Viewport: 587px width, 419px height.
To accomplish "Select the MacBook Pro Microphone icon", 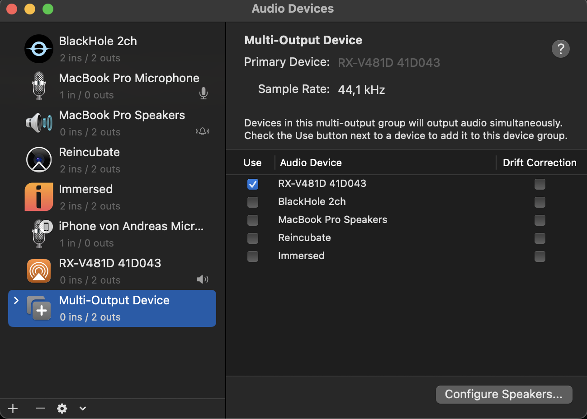I will coord(38,86).
